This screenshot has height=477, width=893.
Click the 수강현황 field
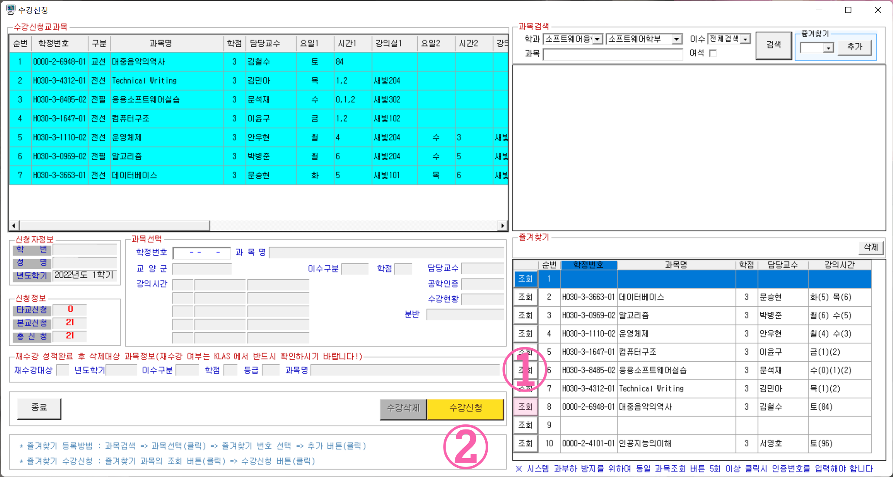483,299
